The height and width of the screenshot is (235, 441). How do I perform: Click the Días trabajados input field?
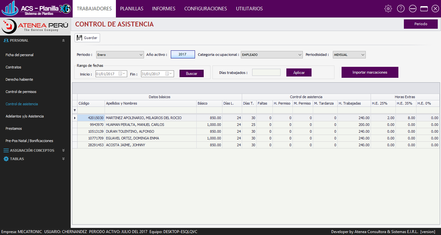coord(266,72)
